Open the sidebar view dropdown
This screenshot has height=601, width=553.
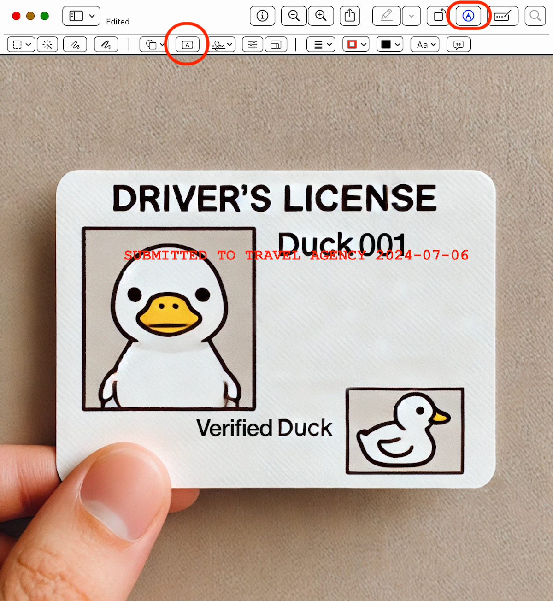[x=81, y=16]
